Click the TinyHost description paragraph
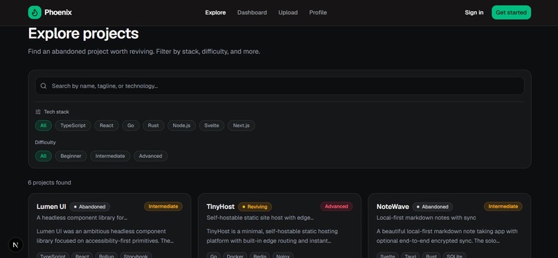This screenshot has height=258, width=558. coord(272,236)
